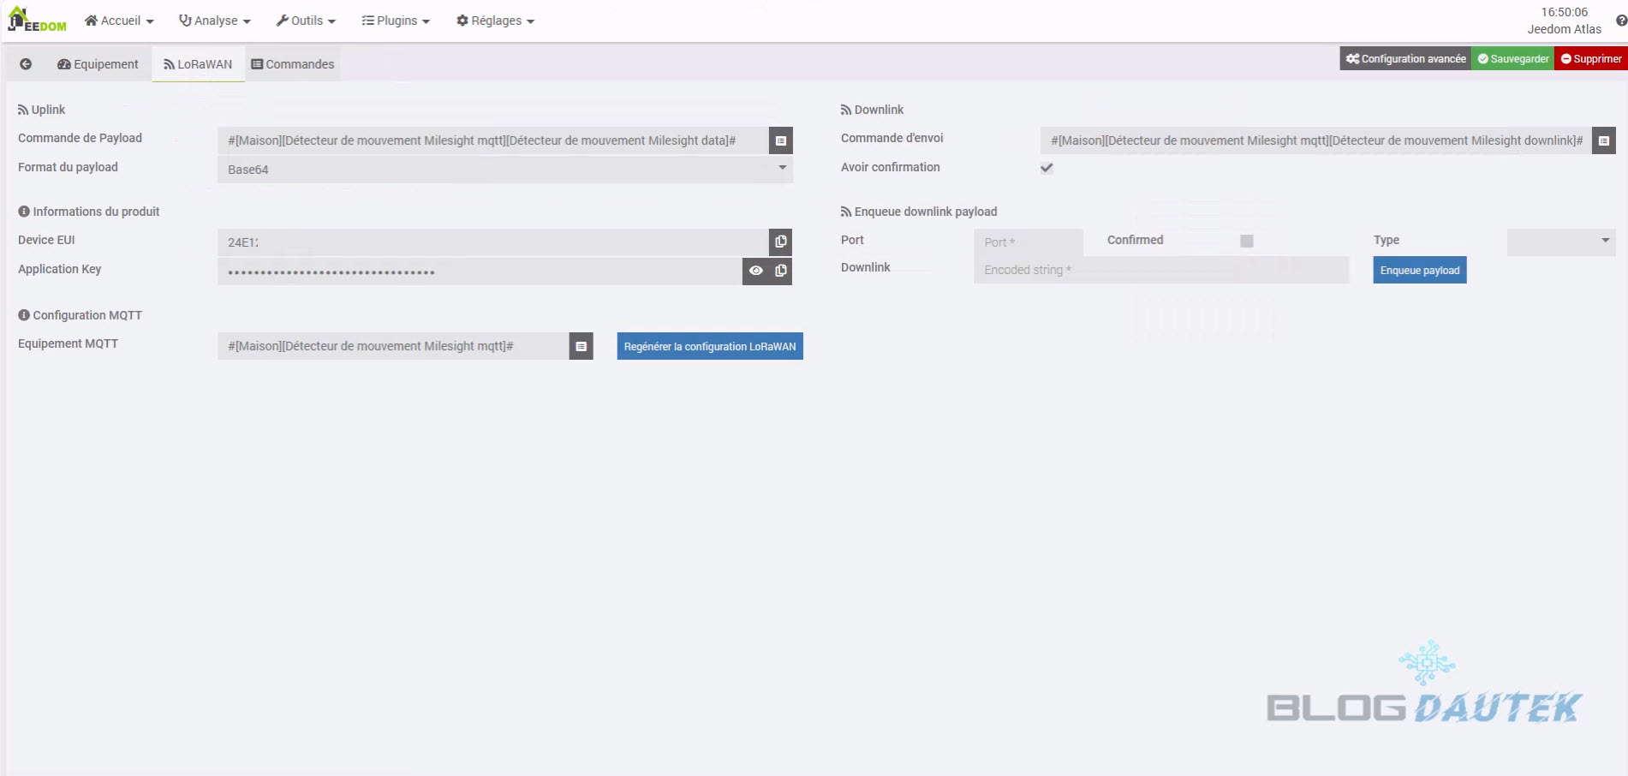Open the Type dropdown
This screenshot has width=1628, height=776.
[1560, 242]
